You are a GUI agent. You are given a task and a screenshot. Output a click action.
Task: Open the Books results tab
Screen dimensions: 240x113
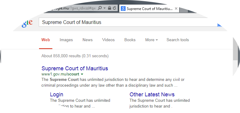pyautogui.click(x=130, y=40)
